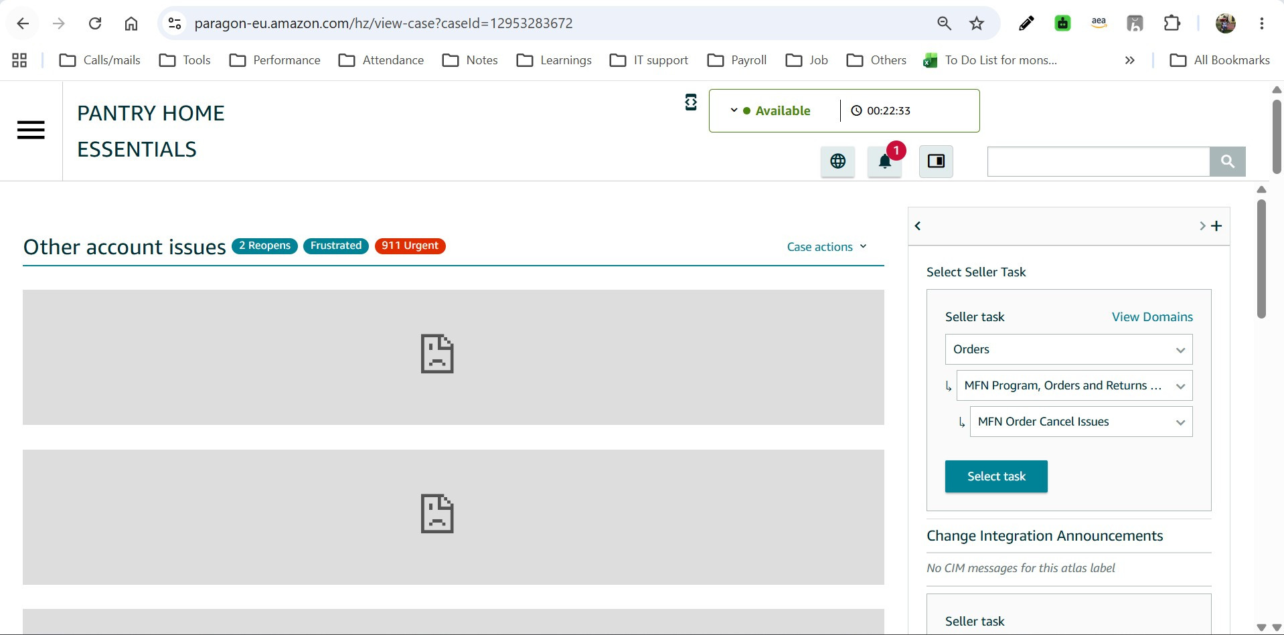Open the Amazon aea extension
Viewport: 1284px width, 635px height.
1099,23
